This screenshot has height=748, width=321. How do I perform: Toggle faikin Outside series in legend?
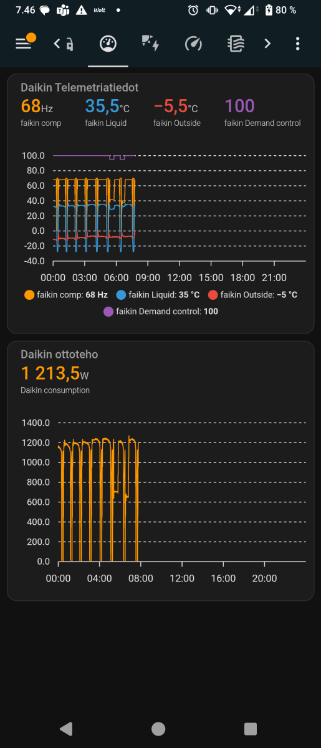pyautogui.click(x=253, y=295)
